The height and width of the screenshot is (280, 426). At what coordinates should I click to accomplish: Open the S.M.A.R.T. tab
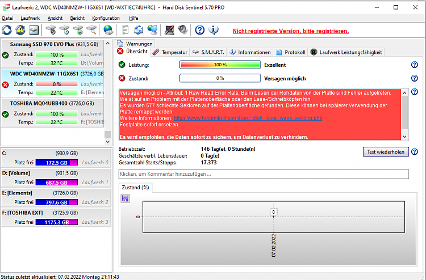(x=208, y=52)
